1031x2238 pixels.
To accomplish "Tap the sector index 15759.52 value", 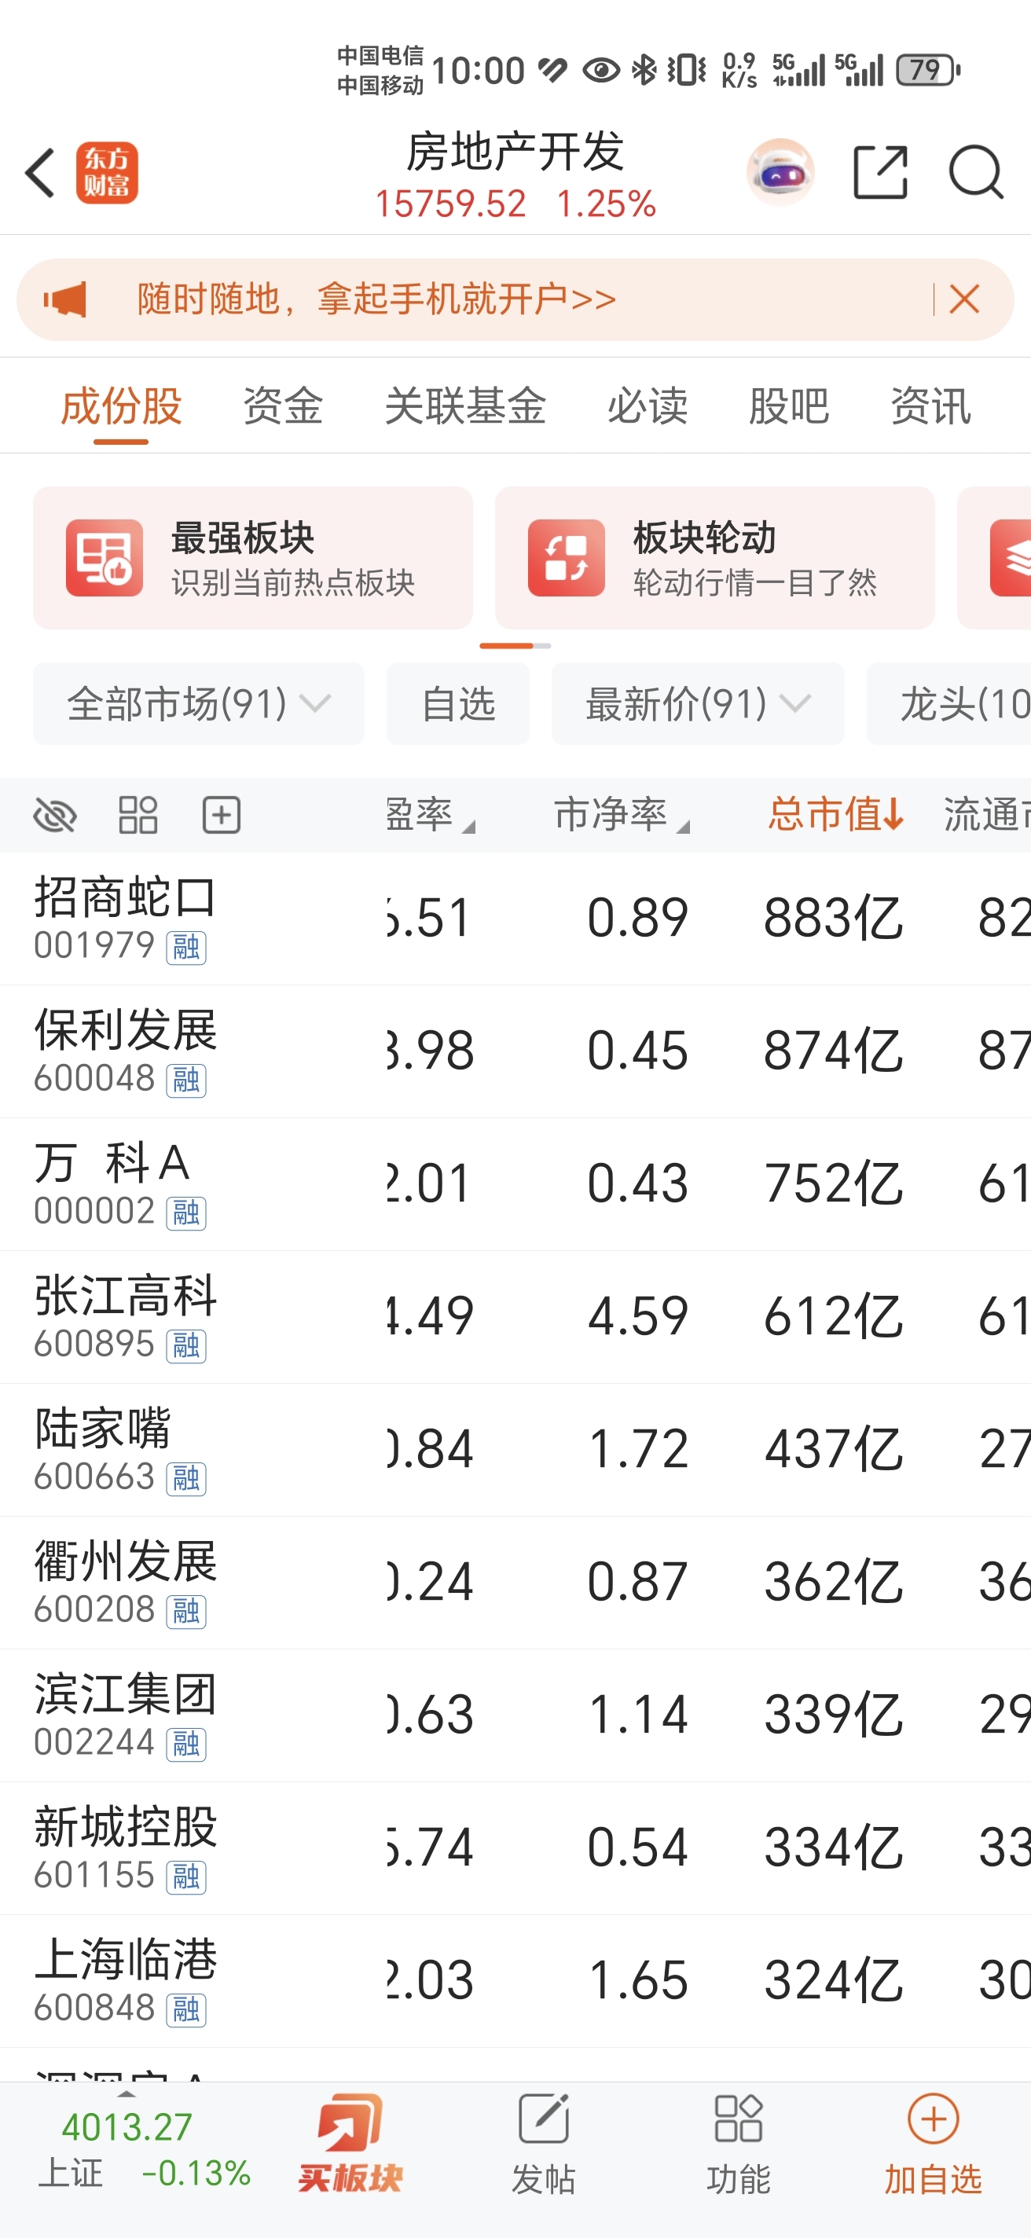I will coord(450,204).
